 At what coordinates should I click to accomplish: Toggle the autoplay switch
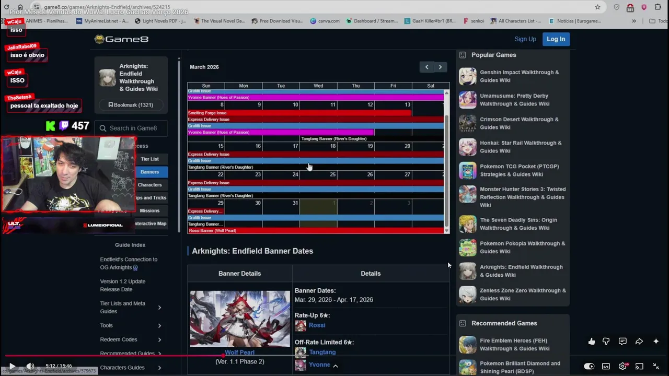click(589, 366)
